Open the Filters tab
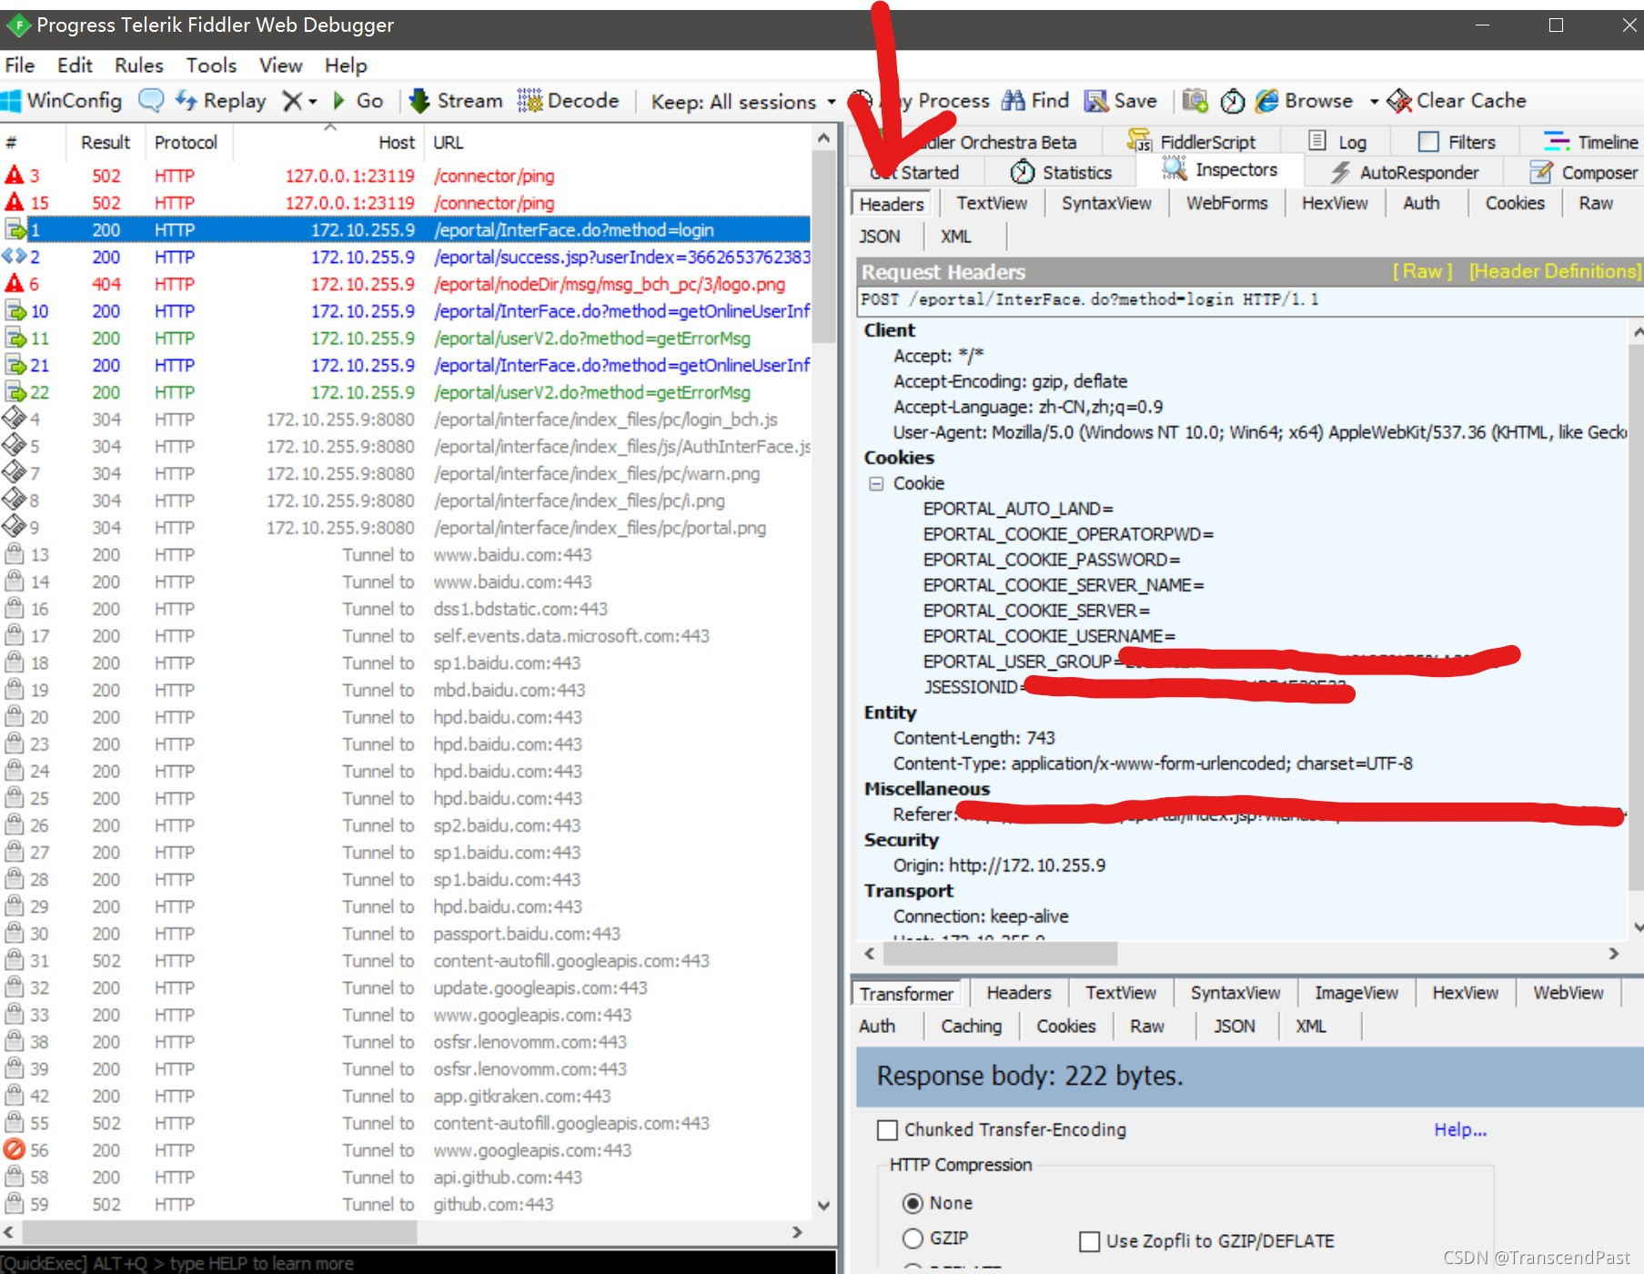Screen dimensions: 1644x1274 (x=1457, y=142)
